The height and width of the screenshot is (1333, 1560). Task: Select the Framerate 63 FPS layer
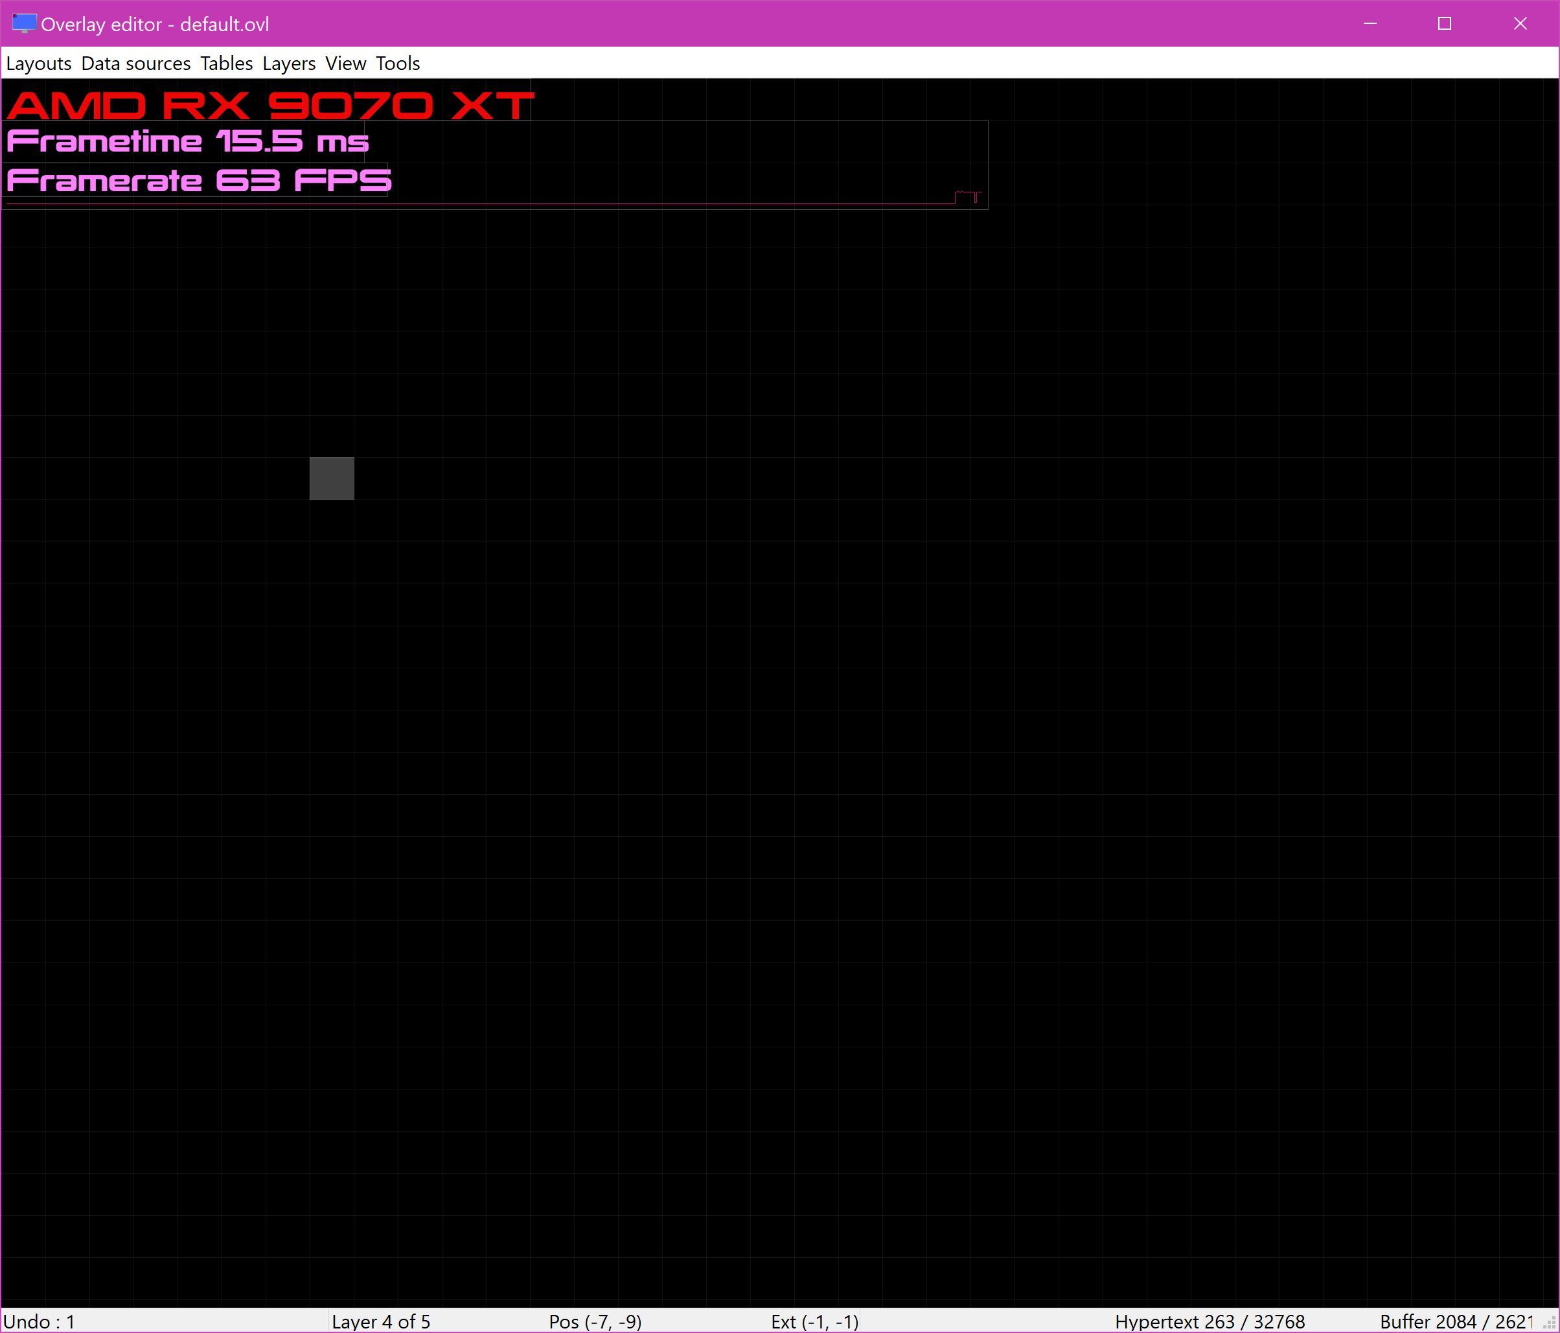click(x=199, y=181)
